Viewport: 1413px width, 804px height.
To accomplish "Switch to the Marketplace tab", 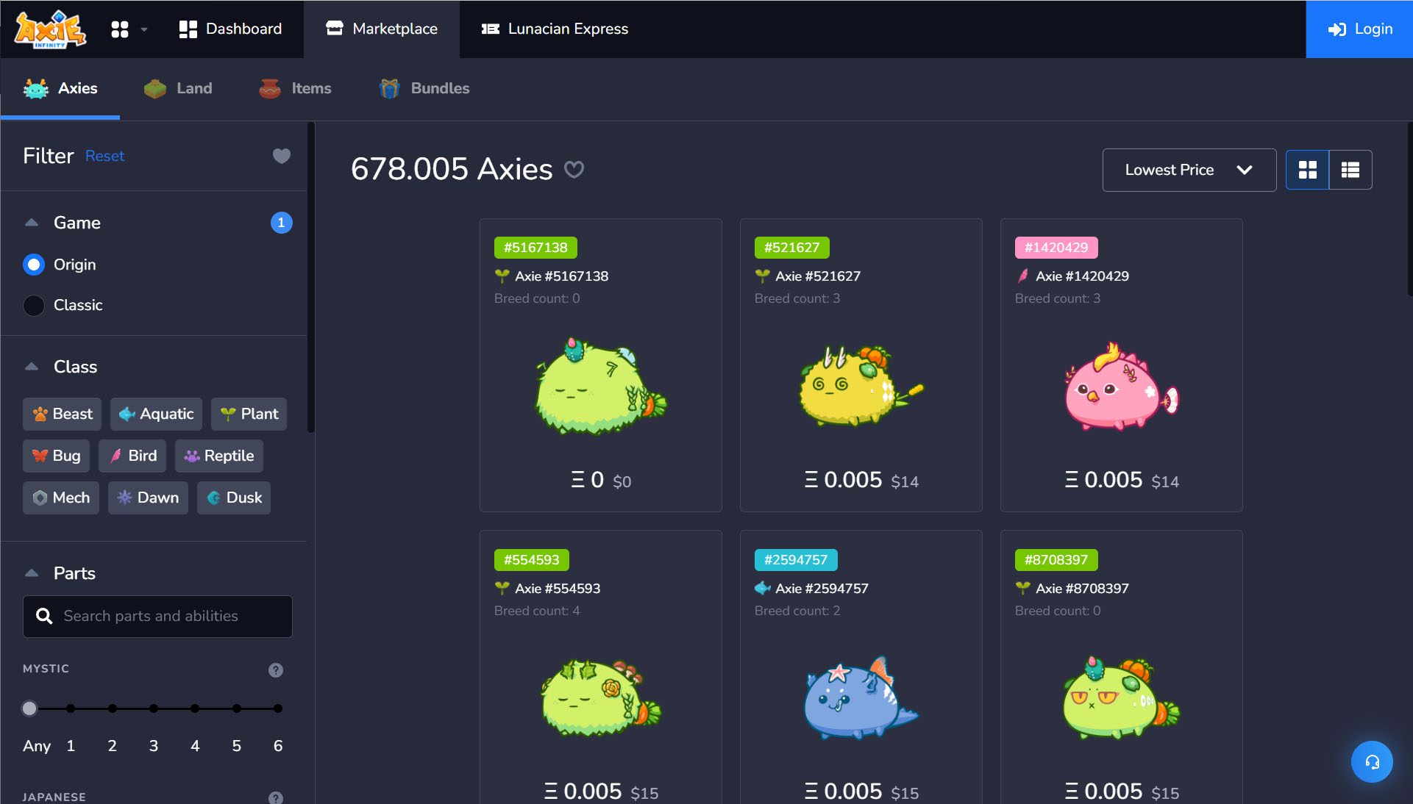I will click(382, 29).
